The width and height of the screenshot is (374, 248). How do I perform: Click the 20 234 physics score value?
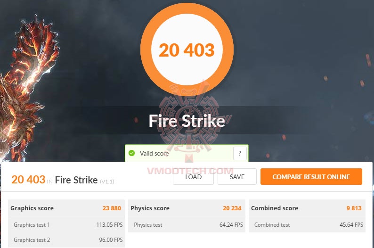click(x=232, y=208)
